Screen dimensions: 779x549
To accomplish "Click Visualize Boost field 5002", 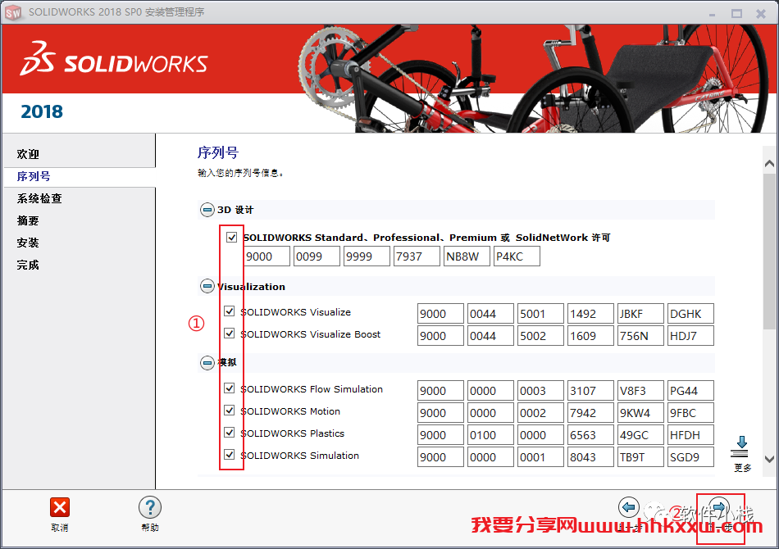I will (x=540, y=336).
